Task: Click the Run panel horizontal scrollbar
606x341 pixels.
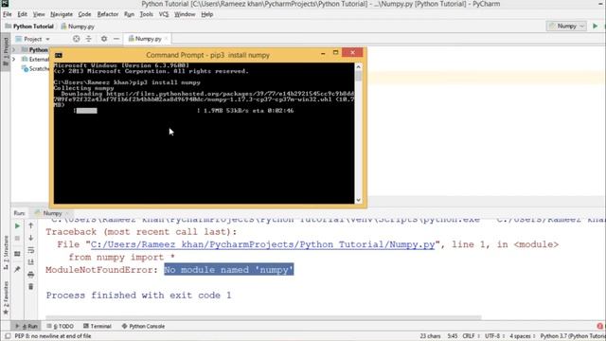Action: pos(263,317)
